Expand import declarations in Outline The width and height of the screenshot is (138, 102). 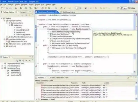point(2,66)
